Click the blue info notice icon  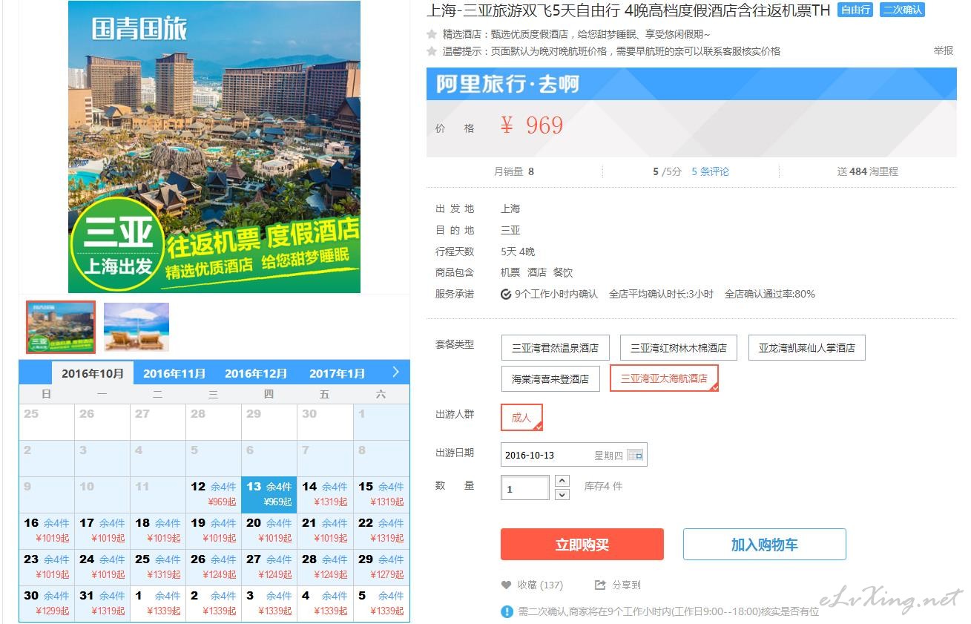tap(507, 612)
